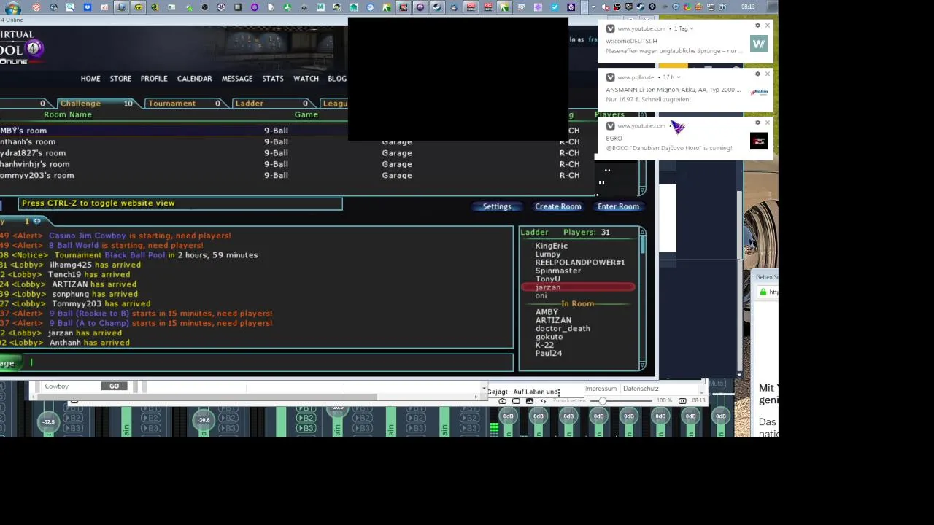Click the -32.5 mixer gain knob
This screenshot has height=525, width=934.
click(x=48, y=421)
